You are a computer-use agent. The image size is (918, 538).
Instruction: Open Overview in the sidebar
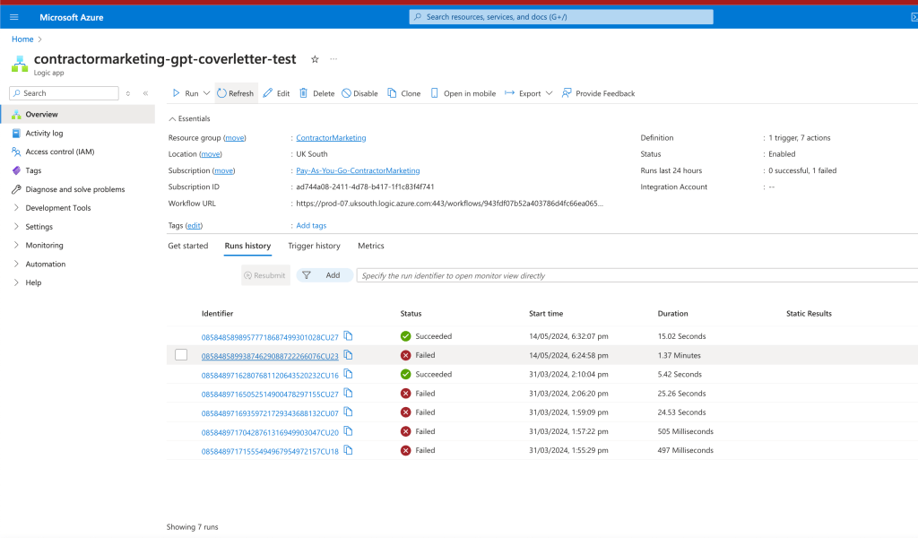(x=77, y=114)
